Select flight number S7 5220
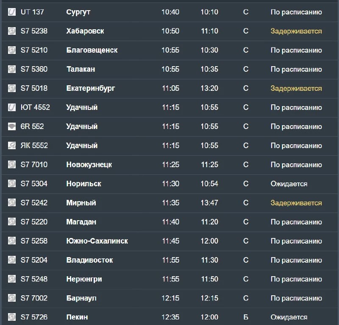339x325 pixels. [x=34, y=221]
